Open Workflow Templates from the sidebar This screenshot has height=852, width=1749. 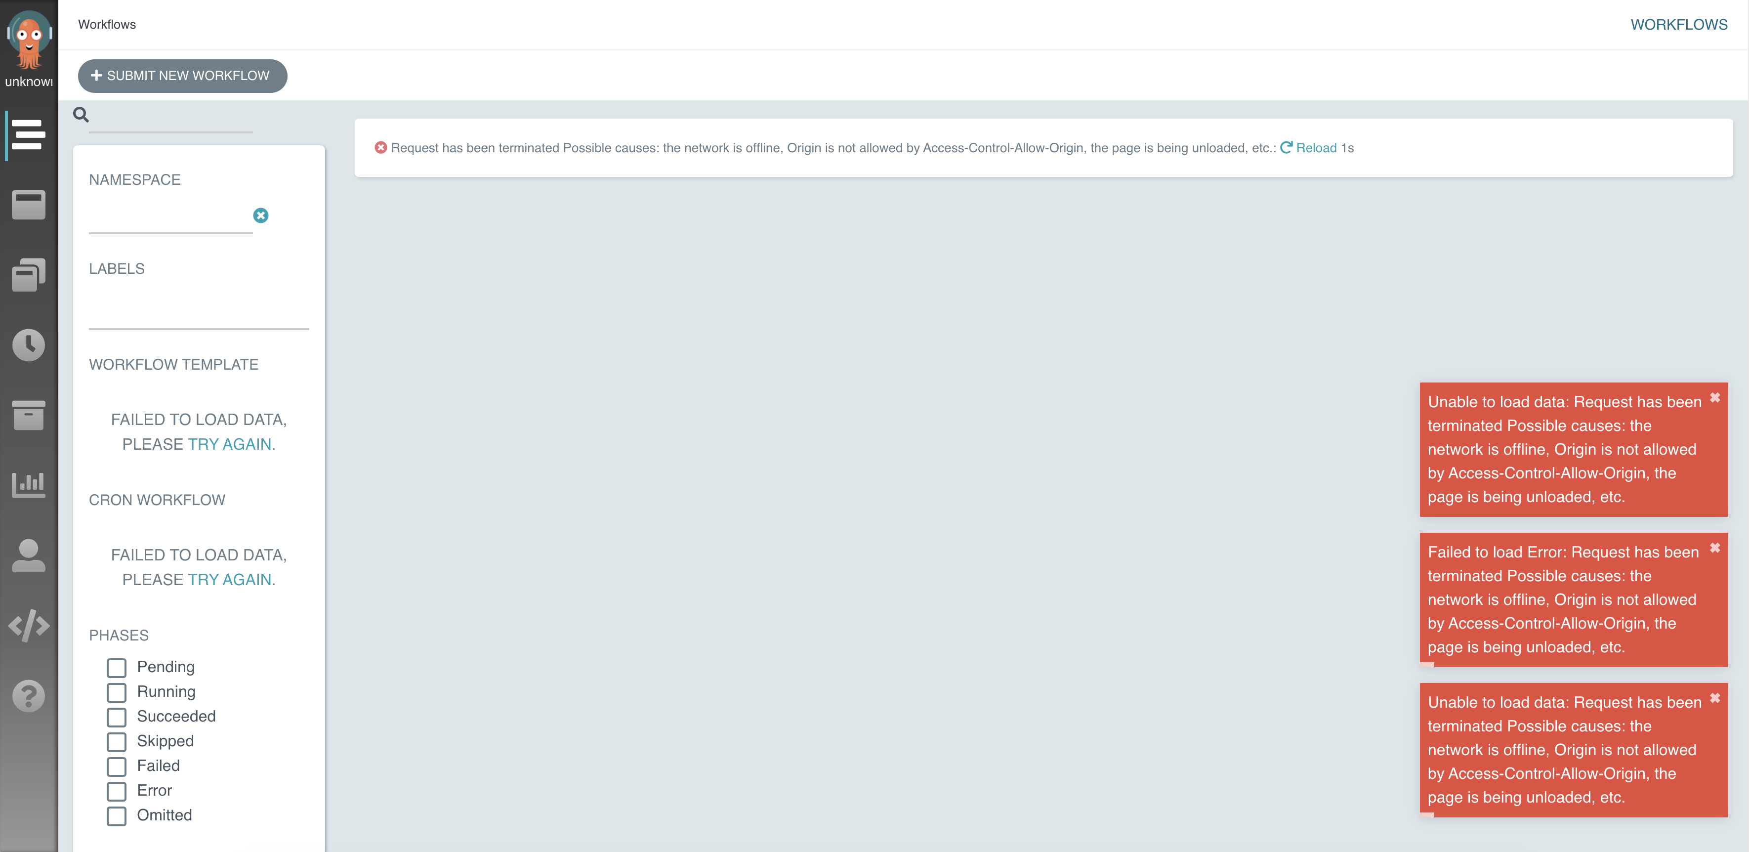click(x=28, y=205)
